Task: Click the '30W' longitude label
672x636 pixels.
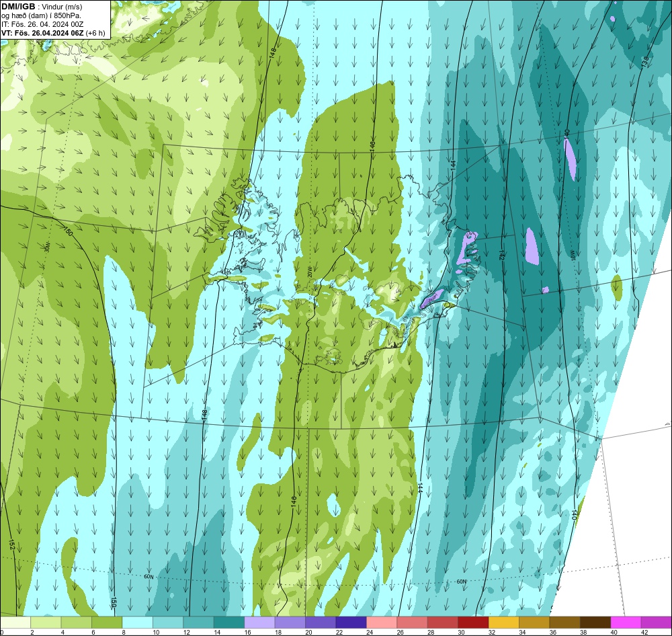Action: point(47,247)
